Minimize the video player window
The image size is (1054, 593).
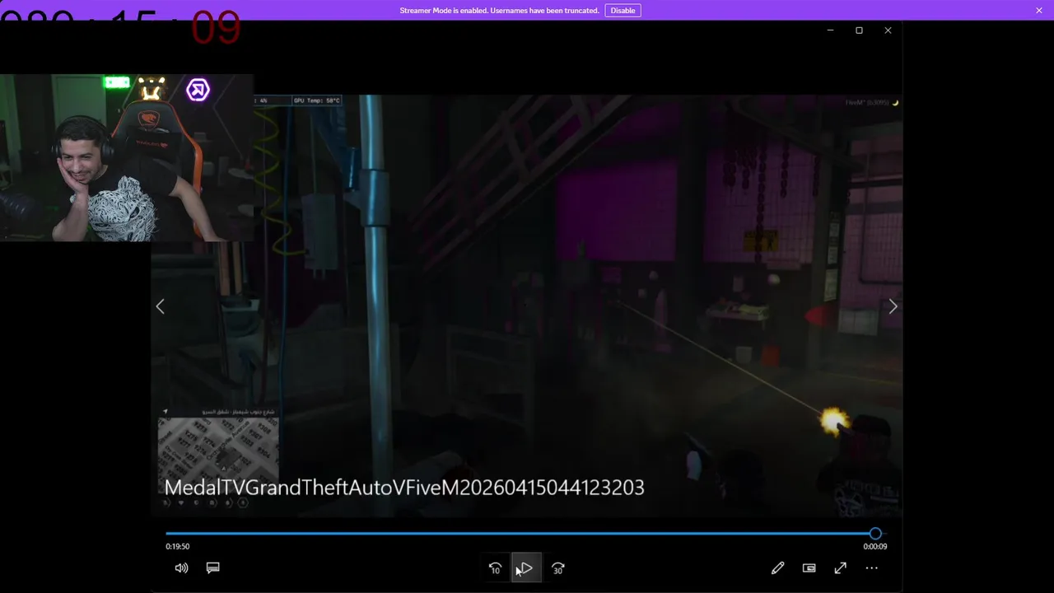click(x=830, y=30)
